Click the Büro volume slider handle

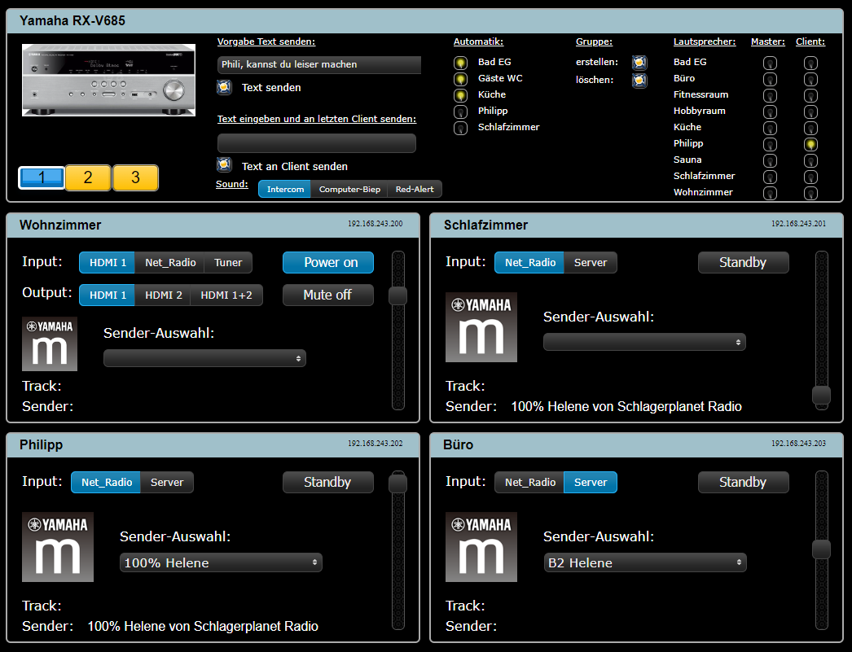821,549
